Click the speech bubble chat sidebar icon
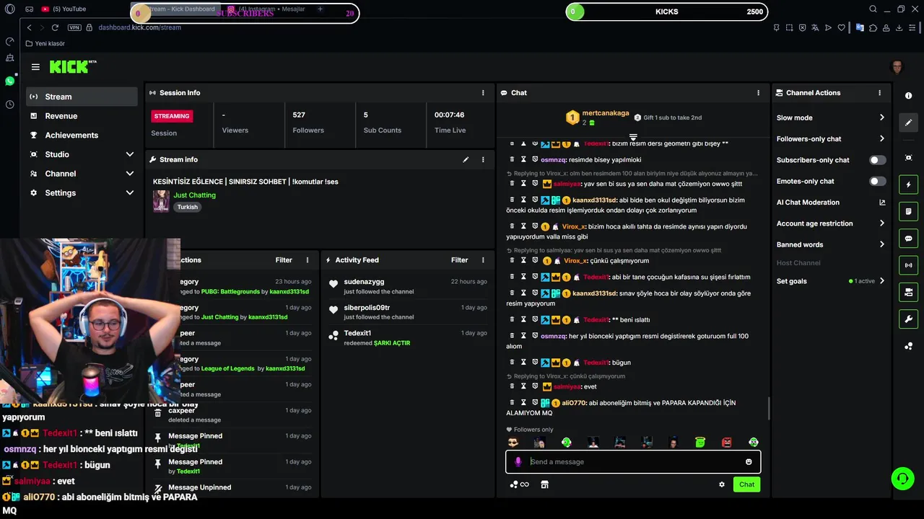The image size is (924, 519). click(908, 239)
